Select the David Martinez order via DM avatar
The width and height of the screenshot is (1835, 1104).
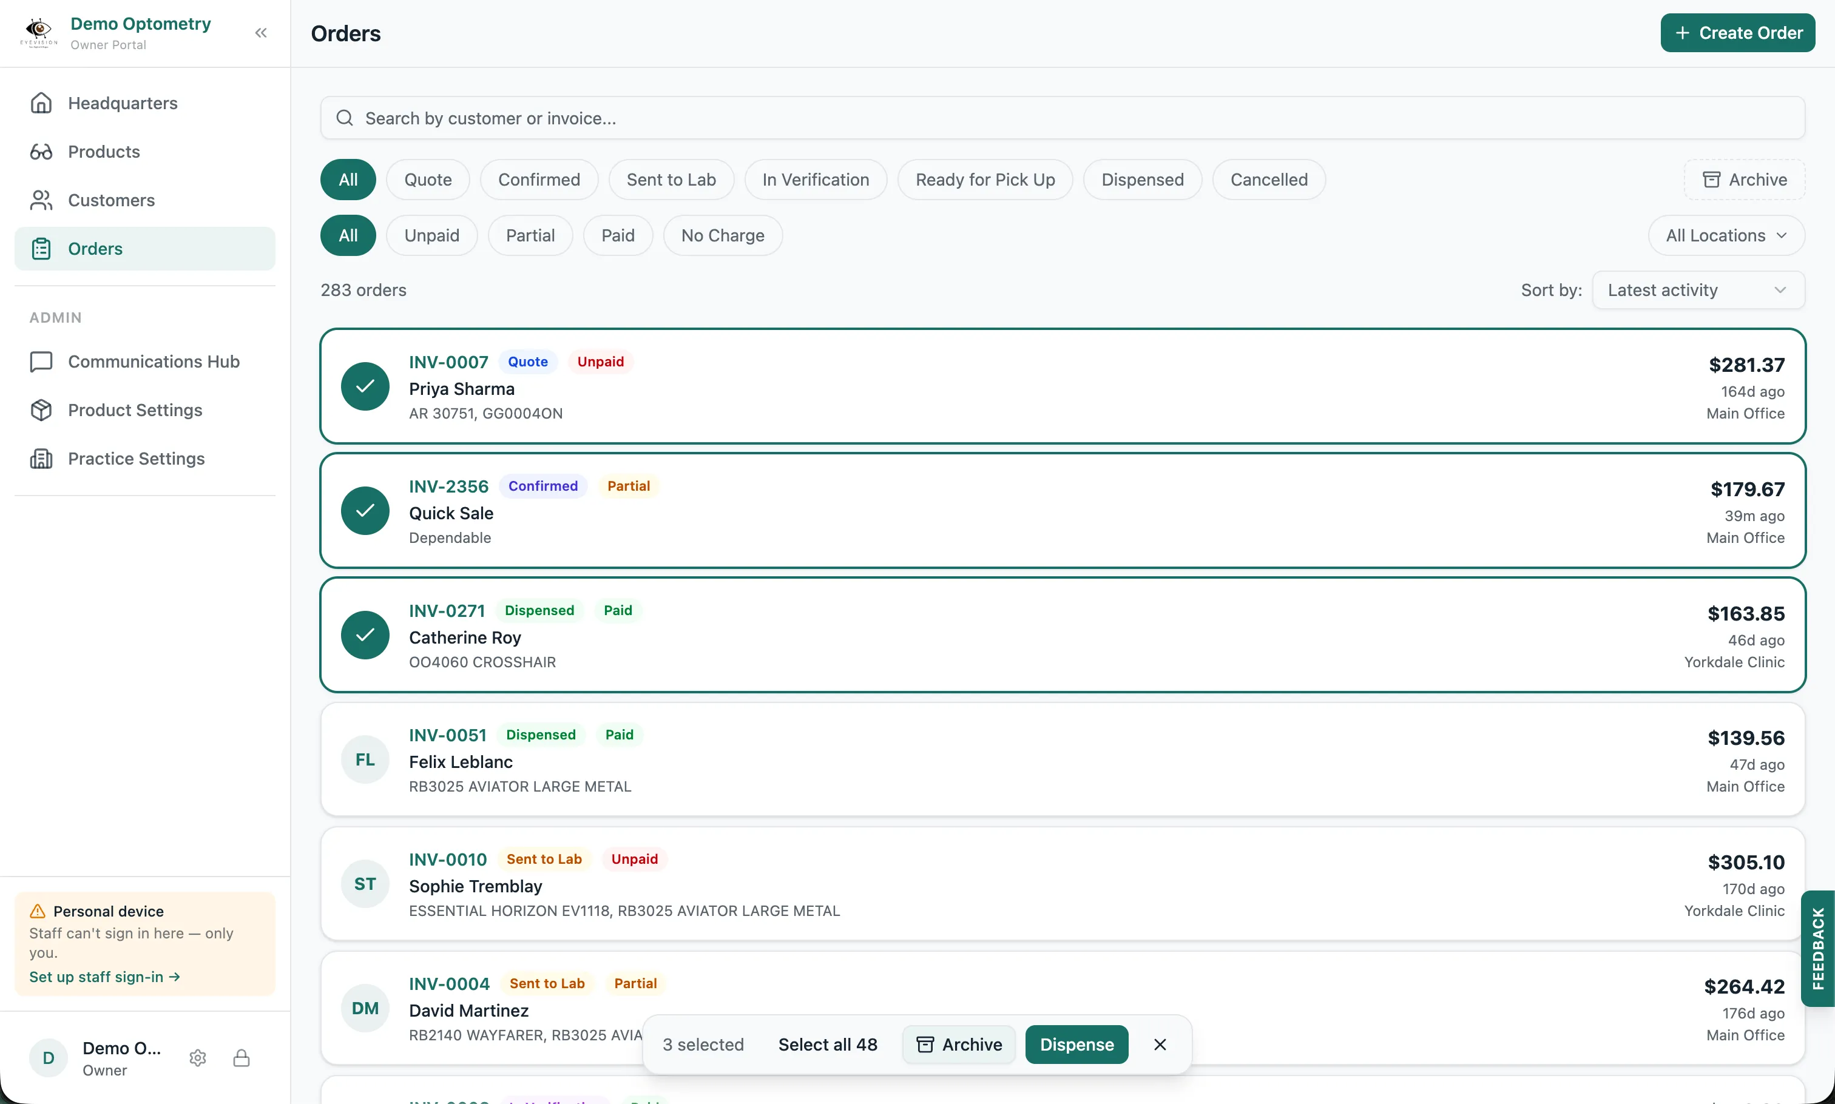(x=365, y=1008)
